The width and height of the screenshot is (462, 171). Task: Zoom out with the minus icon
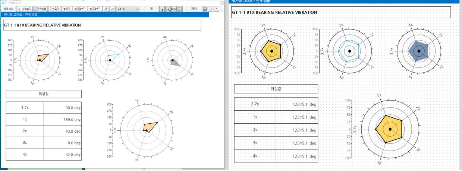(x=113, y=9)
